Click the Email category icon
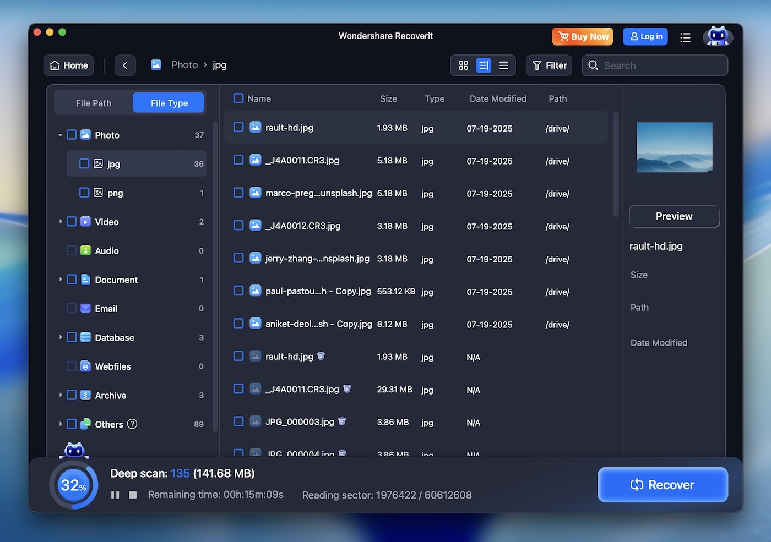 click(x=85, y=308)
